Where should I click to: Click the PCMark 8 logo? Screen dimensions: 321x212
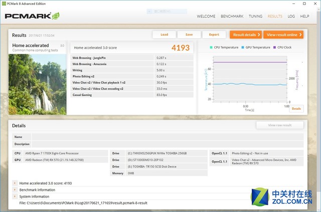coord(32,16)
